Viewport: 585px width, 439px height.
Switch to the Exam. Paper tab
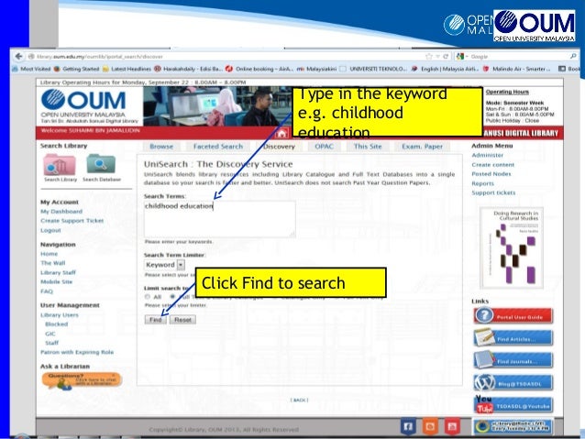coord(423,147)
